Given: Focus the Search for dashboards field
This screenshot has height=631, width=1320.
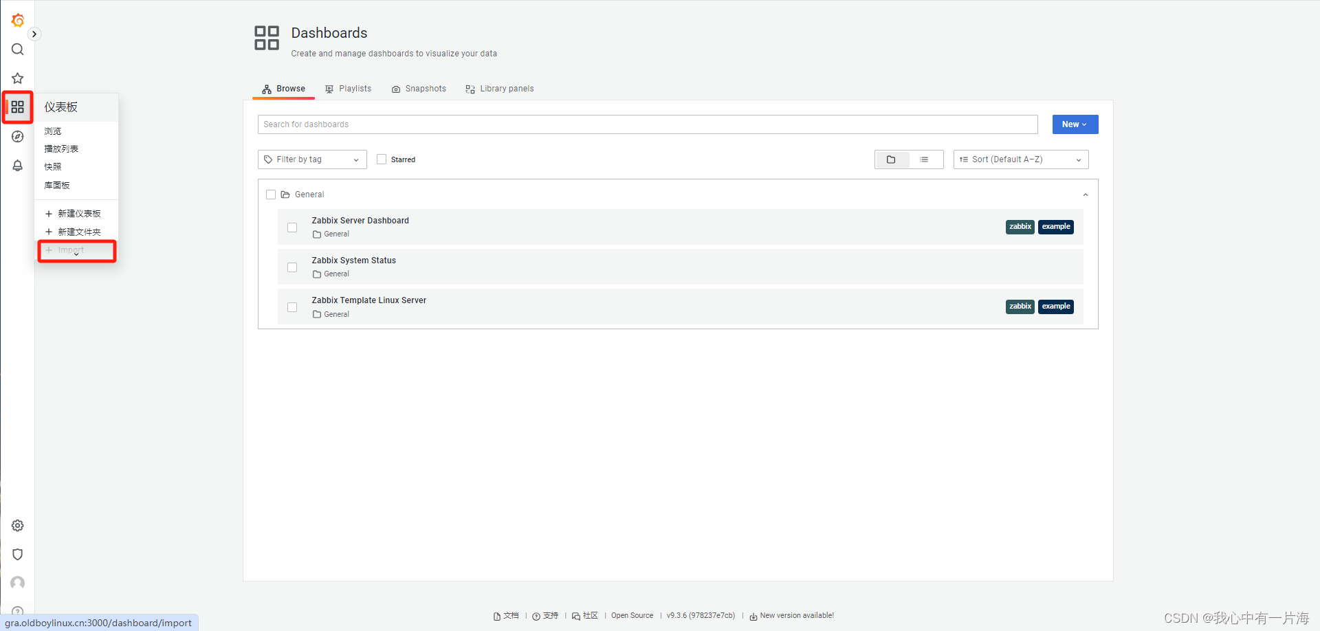Looking at the screenshot, I should (648, 124).
